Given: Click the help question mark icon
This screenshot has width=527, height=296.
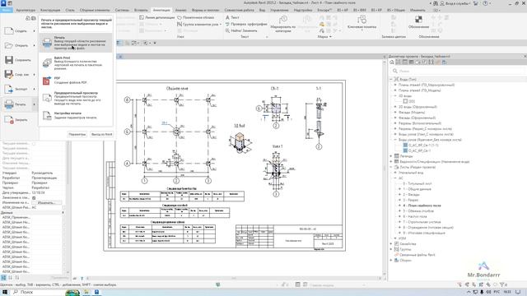Looking at the screenshot, I should point(485,3).
